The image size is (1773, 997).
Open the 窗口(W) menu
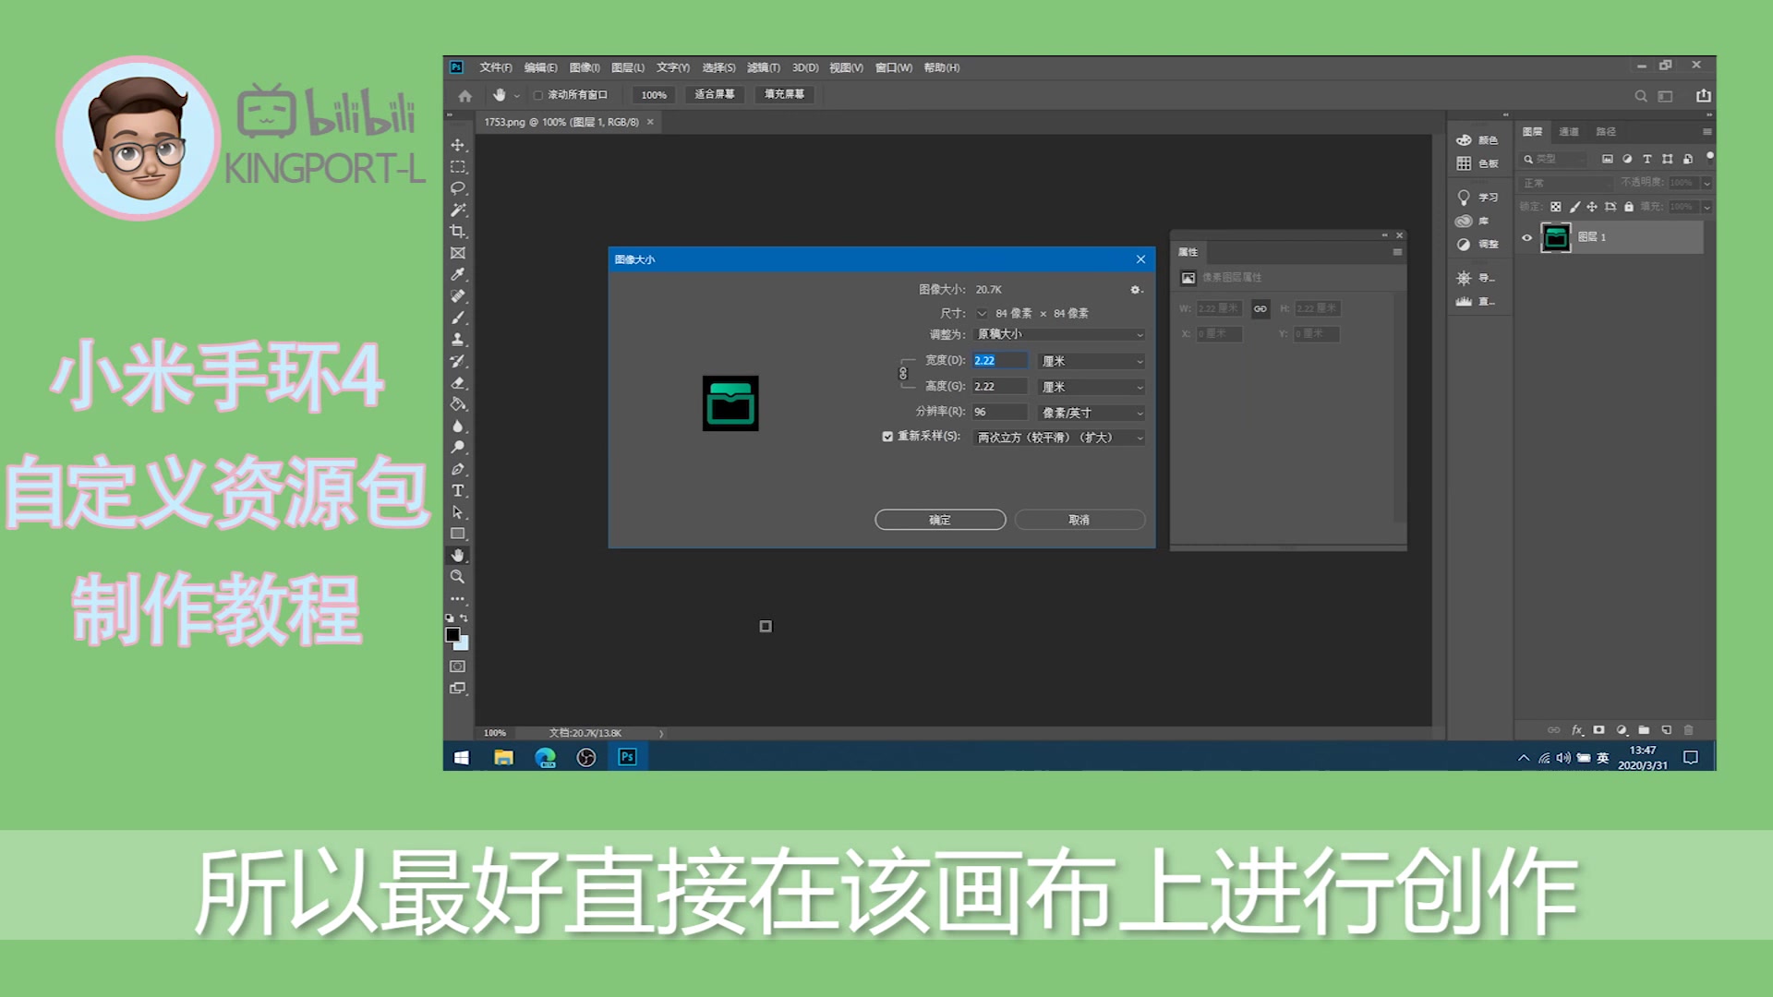(893, 67)
